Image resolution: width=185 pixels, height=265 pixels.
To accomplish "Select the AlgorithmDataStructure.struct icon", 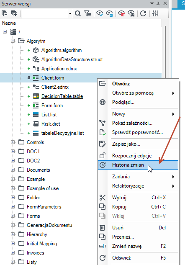I will (x=36, y=59).
